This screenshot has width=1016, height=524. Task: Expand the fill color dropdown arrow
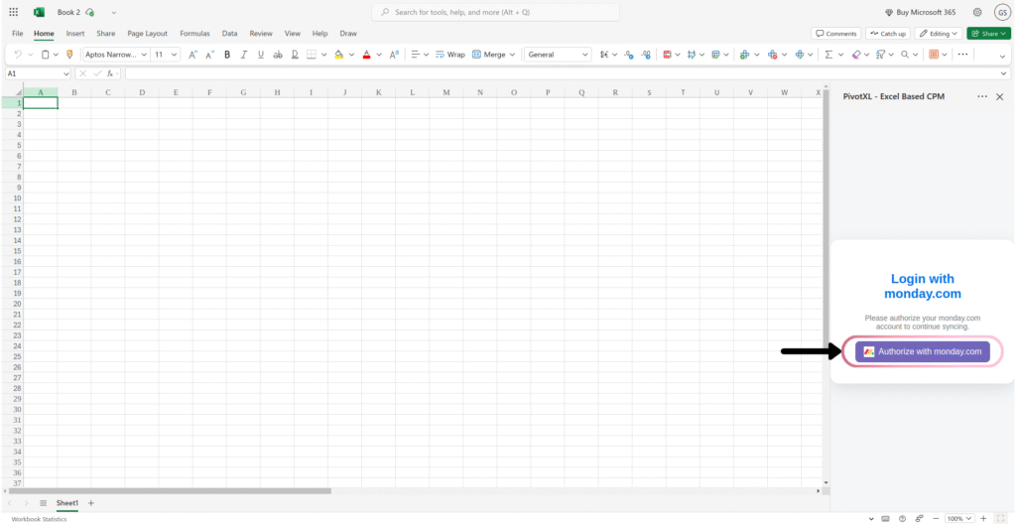352,55
